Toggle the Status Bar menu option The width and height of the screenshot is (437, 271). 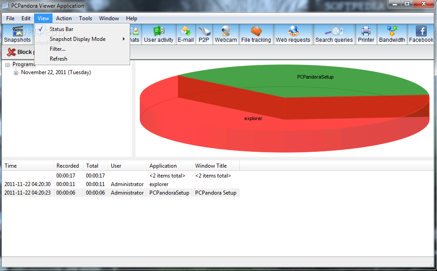pyautogui.click(x=83, y=29)
